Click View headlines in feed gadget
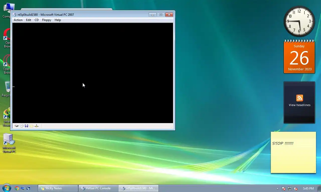This screenshot has height=192, width=321. point(299,105)
